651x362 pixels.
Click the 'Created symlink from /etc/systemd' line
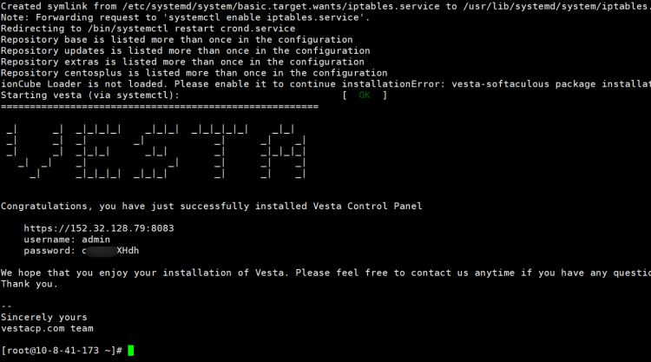pyautogui.click(x=325, y=6)
